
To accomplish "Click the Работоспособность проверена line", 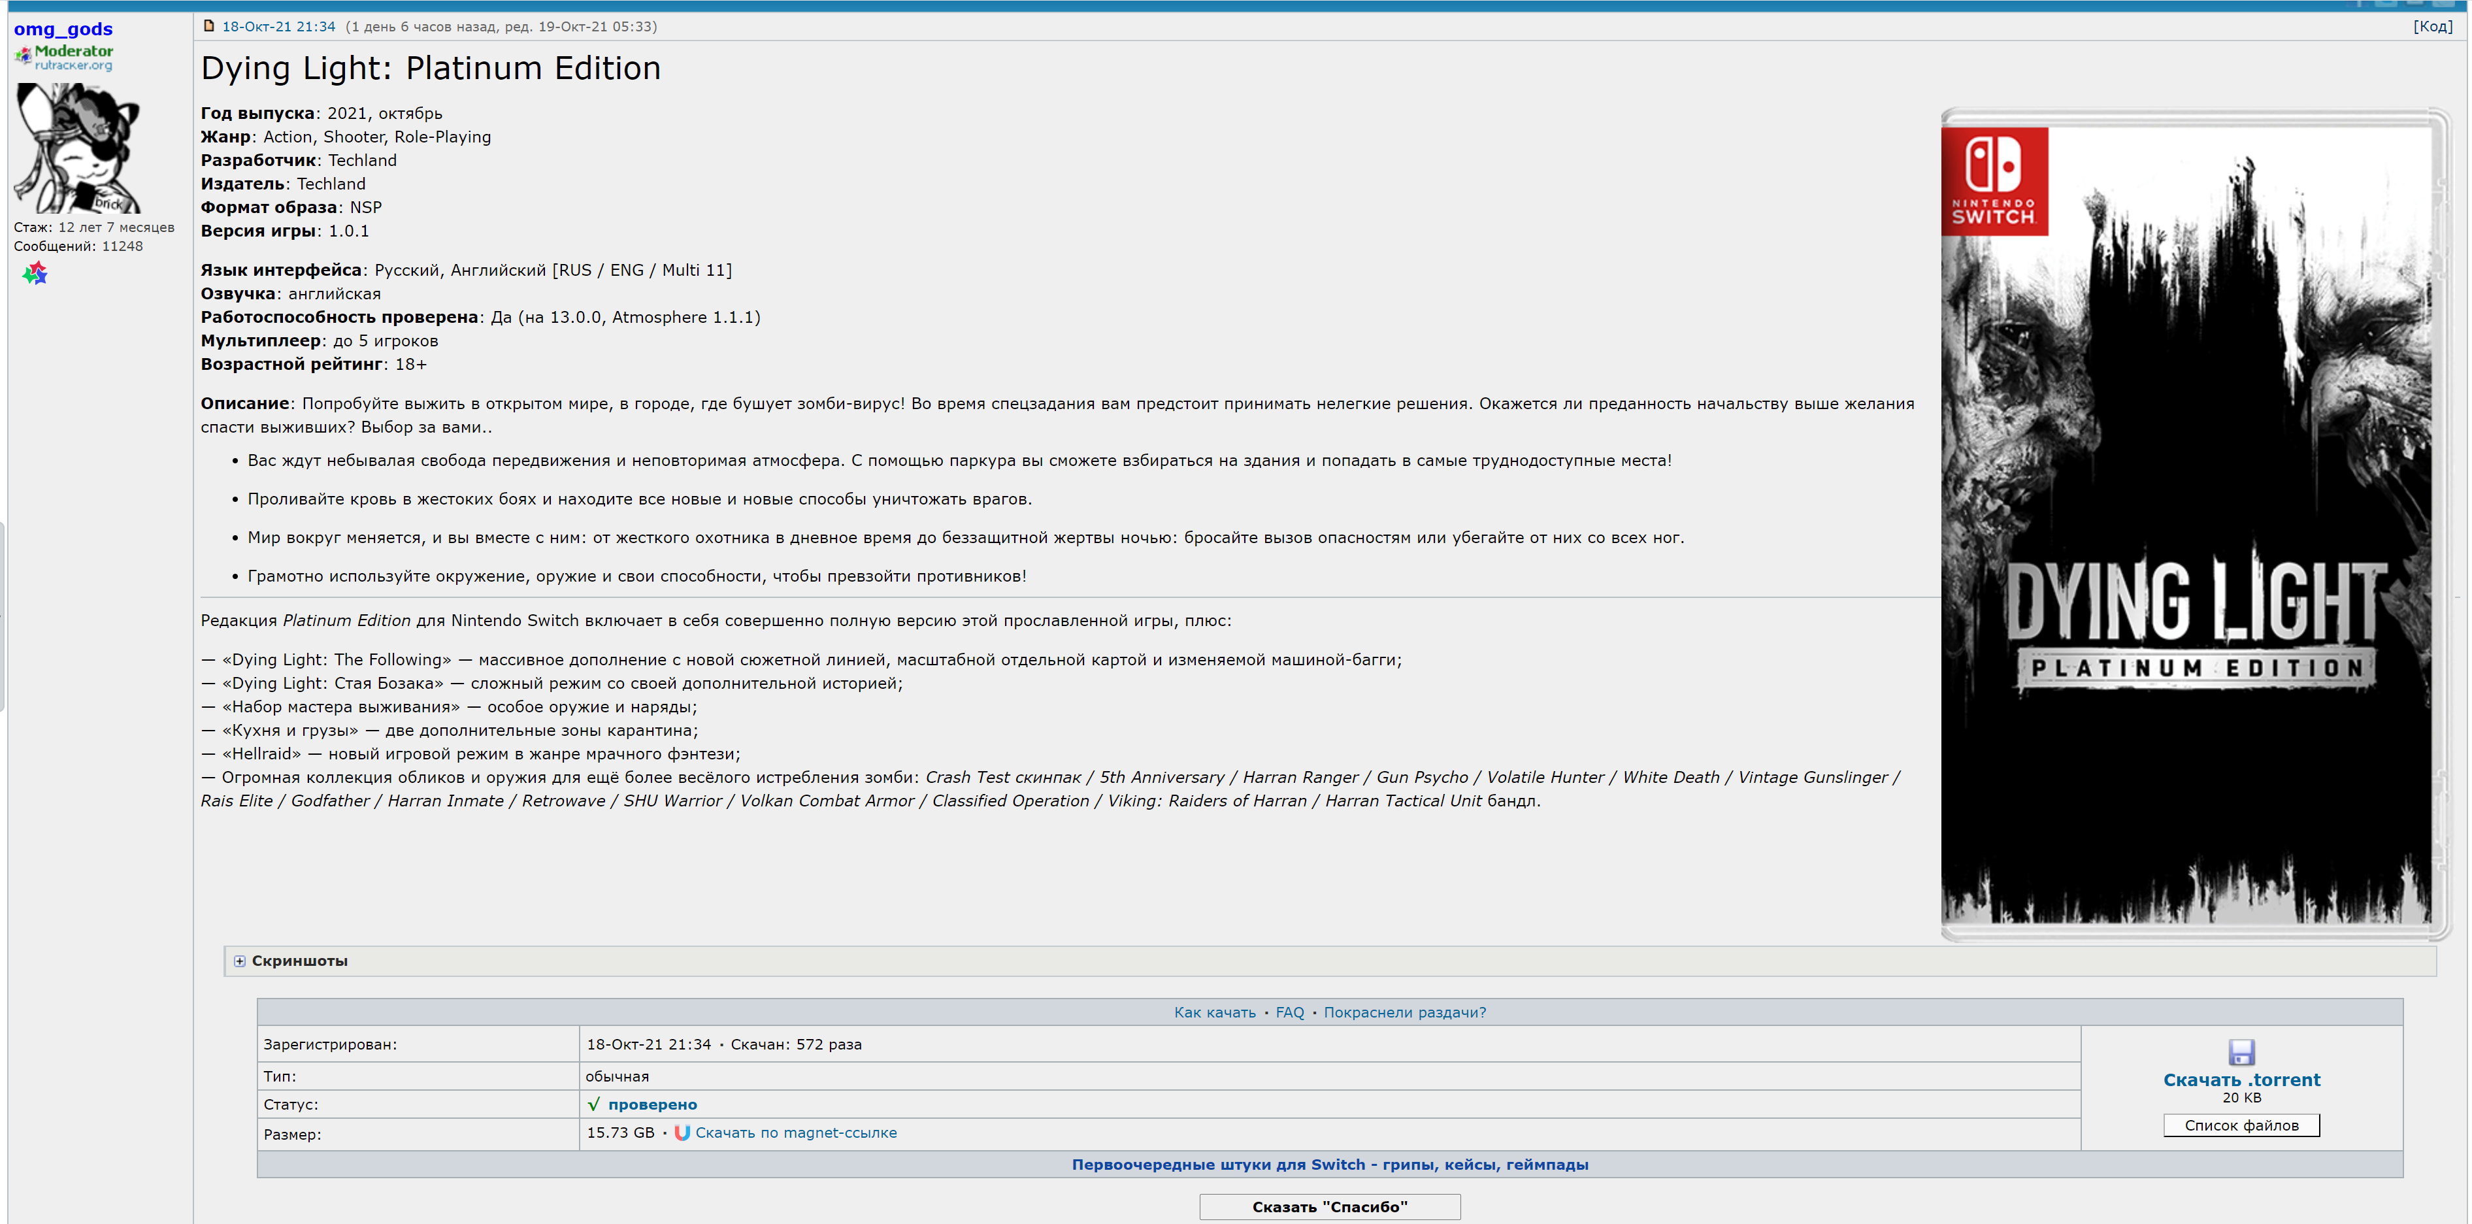I will point(481,318).
